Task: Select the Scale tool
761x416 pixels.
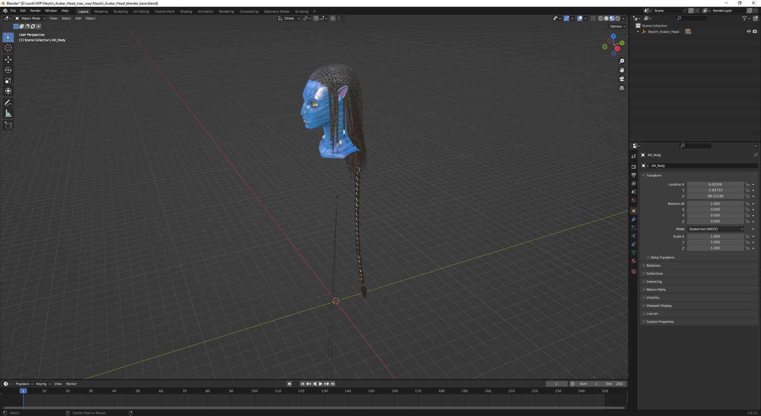Action: [x=8, y=80]
